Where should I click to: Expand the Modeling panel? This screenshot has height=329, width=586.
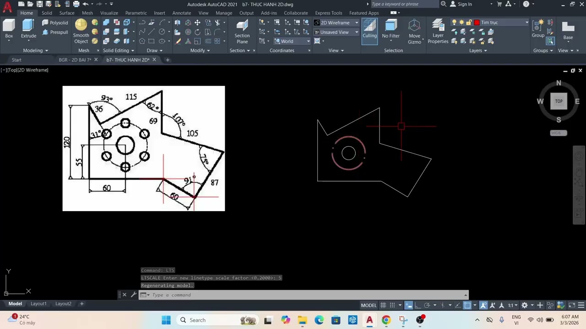click(x=36, y=50)
